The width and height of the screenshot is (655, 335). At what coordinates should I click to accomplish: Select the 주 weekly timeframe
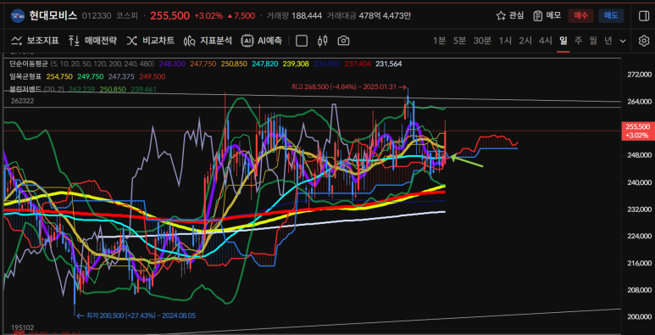coord(578,41)
